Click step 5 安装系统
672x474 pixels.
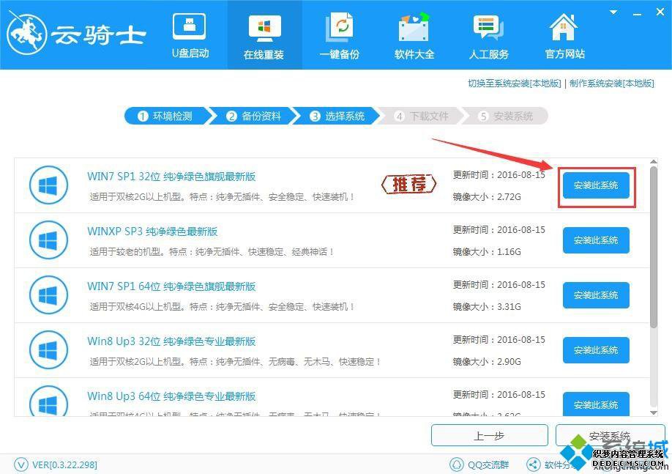506,116
